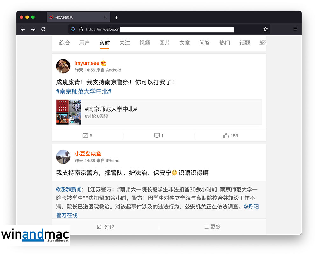The height and width of the screenshot is (256, 318).
Task: Reload the current Weibo page
Action: [x=44, y=29]
